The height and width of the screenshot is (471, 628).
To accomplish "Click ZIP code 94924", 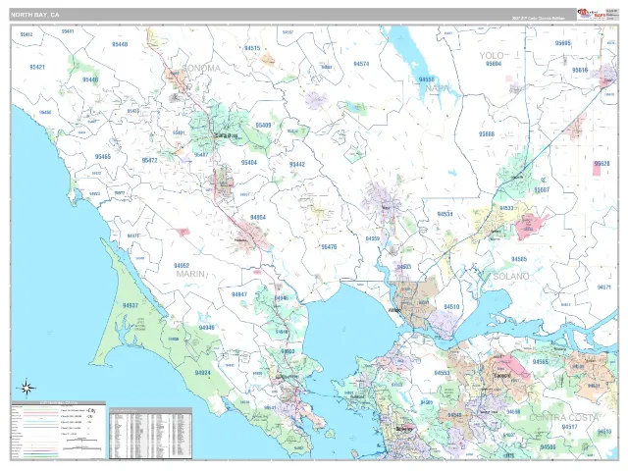I will pyautogui.click(x=203, y=373).
